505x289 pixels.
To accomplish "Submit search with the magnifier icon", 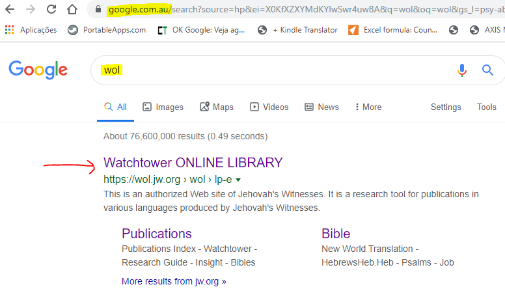I will 487,70.
